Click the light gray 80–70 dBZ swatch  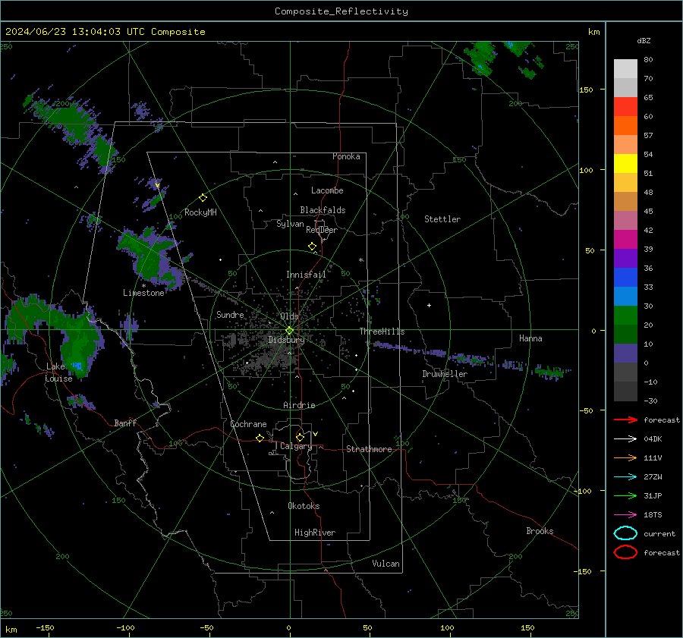click(625, 69)
